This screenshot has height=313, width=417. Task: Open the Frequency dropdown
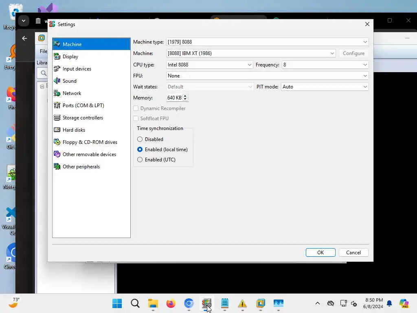(x=325, y=65)
